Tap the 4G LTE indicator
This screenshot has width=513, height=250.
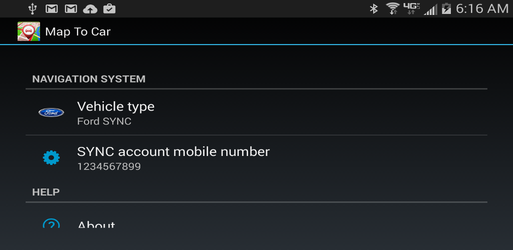point(412,8)
